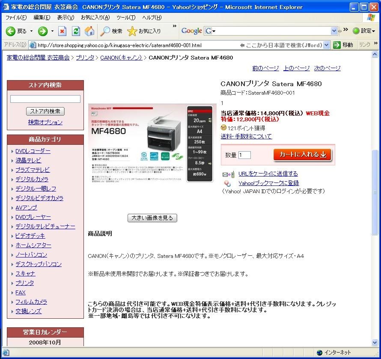Screen dimensions: 381x359
Task: Click the store search text field
Action: 45,99
